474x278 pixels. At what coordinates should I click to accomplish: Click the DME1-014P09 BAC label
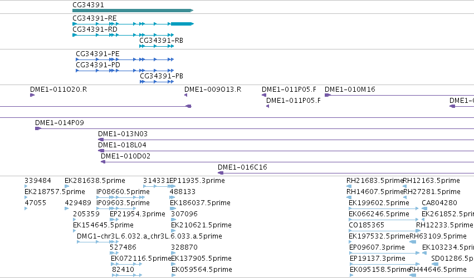60,123
